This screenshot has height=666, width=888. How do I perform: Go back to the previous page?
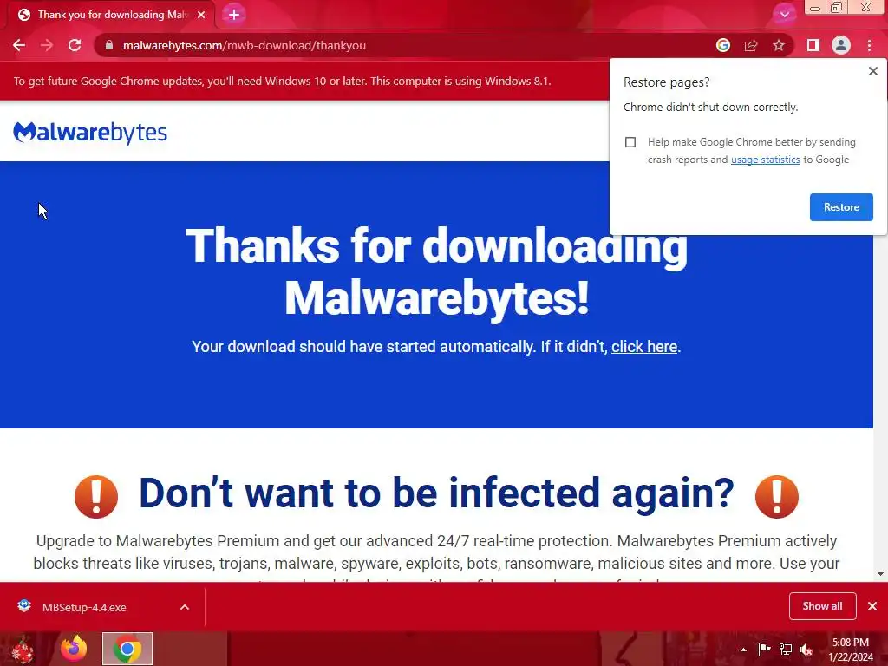[x=19, y=45]
